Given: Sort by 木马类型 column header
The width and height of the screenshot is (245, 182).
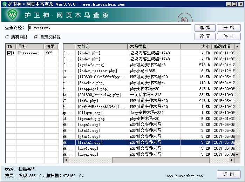Looking at the screenshot, I should tap(154, 47).
